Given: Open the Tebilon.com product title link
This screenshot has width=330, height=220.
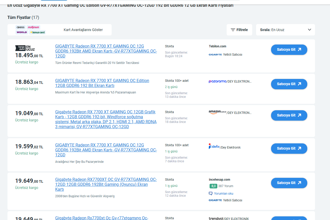Looking at the screenshot, I should [x=106, y=51].
